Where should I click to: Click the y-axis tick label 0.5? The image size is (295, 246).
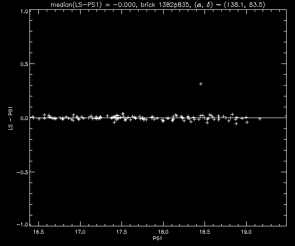(24, 64)
